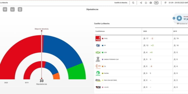The image size is (188, 94).
Task: Print results using printer icon
Action: 151,3
